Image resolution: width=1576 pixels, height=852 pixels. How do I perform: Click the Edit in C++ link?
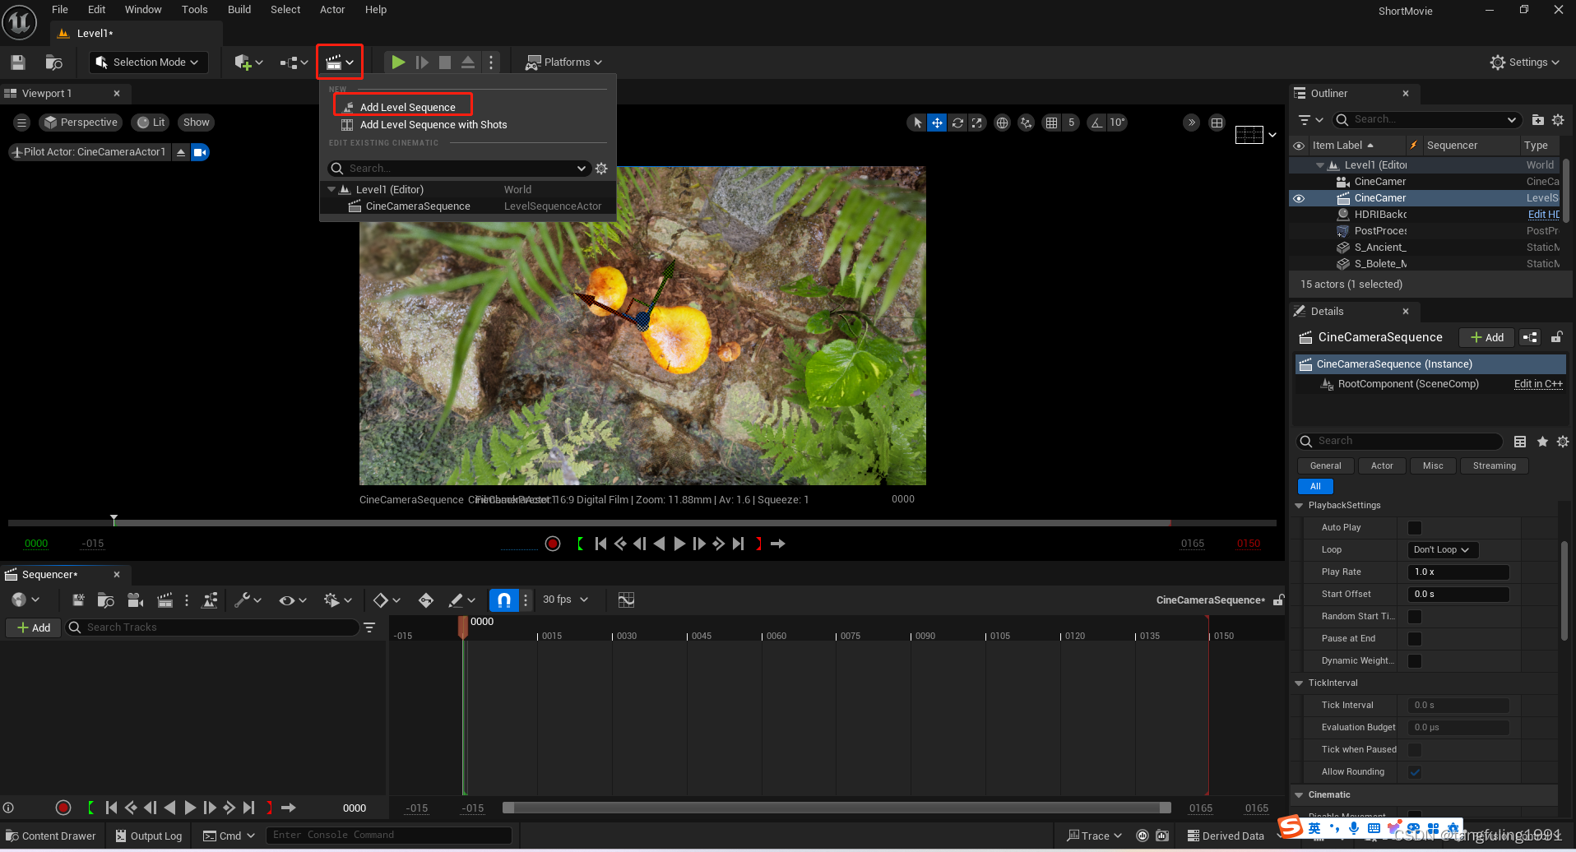click(1538, 384)
